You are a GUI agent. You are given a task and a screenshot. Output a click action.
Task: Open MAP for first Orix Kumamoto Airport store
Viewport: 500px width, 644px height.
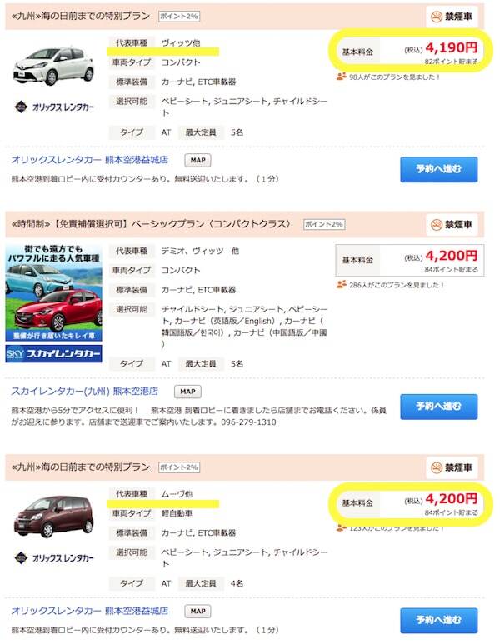pos(197,160)
